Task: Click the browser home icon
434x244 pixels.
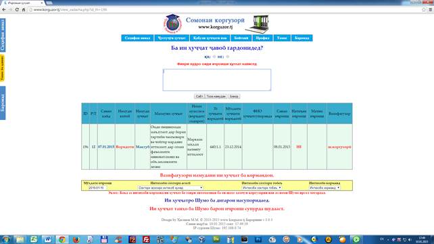Action: tap(24, 9)
